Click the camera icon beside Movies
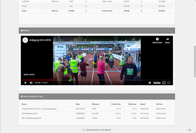The image size is (196, 133). 22,30
